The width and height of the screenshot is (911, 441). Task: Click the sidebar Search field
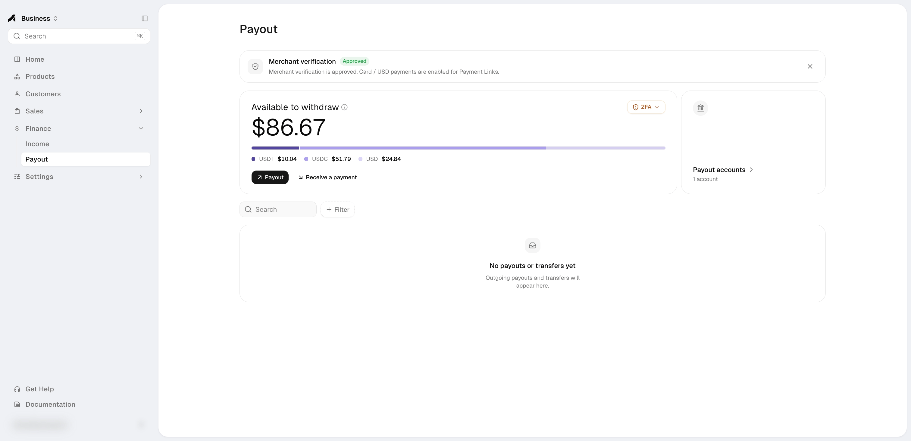point(79,36)
